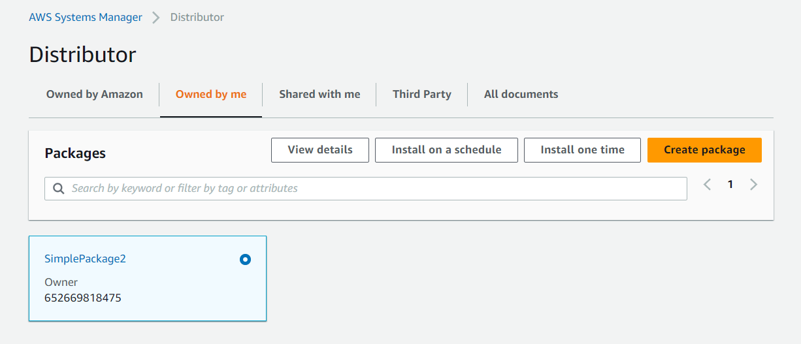
Task: Choose the Install one time button
Action: tap(582, 150)
